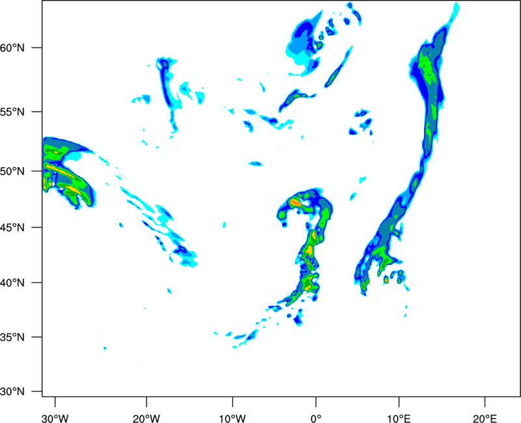Click the 35°N latitude label

pos(12,337)
